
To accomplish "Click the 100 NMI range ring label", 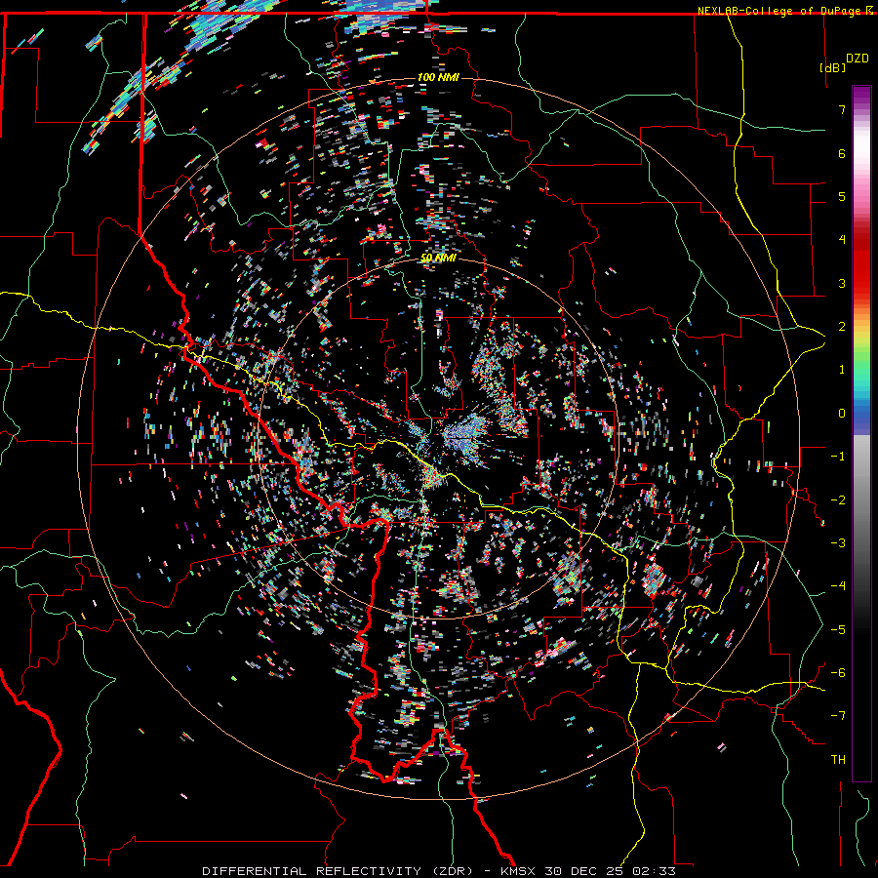I will [438, 77].
